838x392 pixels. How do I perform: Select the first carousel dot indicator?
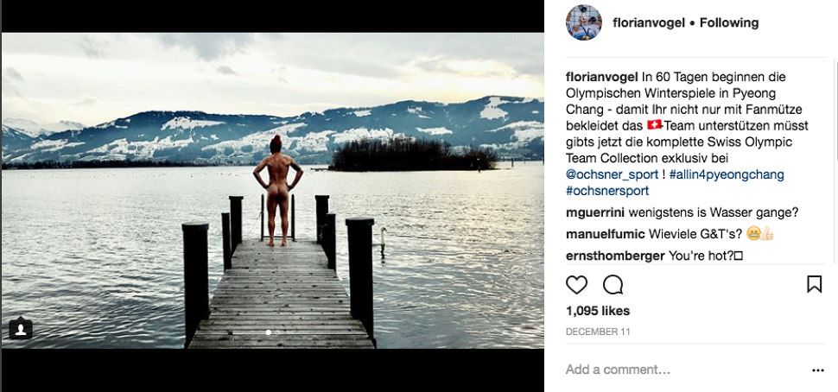[x=268, y=332]
